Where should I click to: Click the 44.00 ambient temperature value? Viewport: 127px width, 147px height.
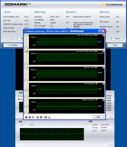[x=100, y=106]
